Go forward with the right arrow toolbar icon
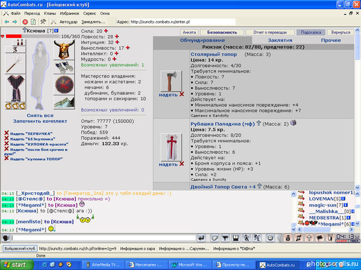 point(14,22)
